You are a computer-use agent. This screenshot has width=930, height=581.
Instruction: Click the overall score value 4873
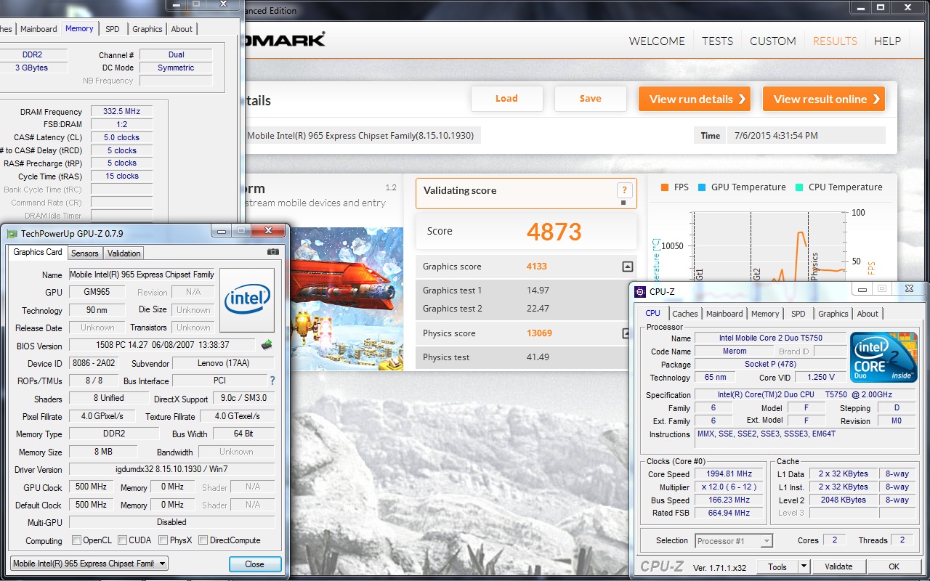tap(554, 232)
